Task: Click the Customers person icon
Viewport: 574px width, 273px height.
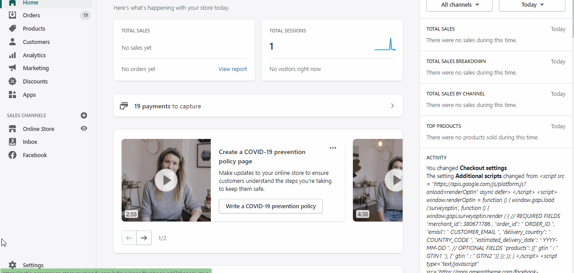Action: 12,42
